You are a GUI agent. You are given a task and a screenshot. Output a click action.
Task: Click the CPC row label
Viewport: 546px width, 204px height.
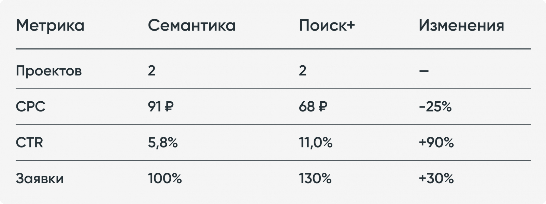(x=30, y=107)
